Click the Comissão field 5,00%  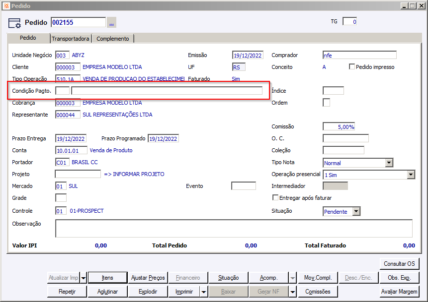[x=339, y=126]
